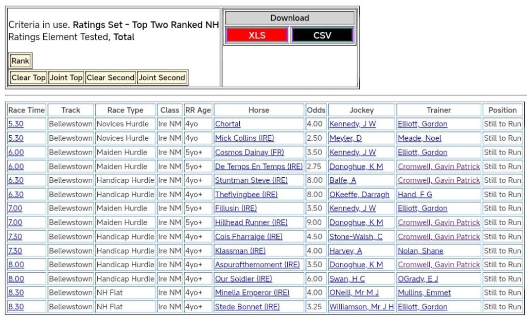
Task: Click jockey OKeeffe, Darragh
Action: tap(359, 195)
